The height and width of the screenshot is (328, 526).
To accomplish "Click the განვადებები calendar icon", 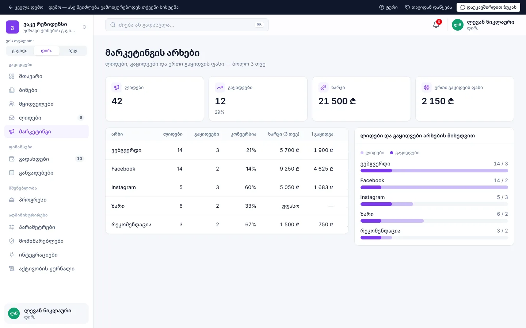I will [12, 173].
